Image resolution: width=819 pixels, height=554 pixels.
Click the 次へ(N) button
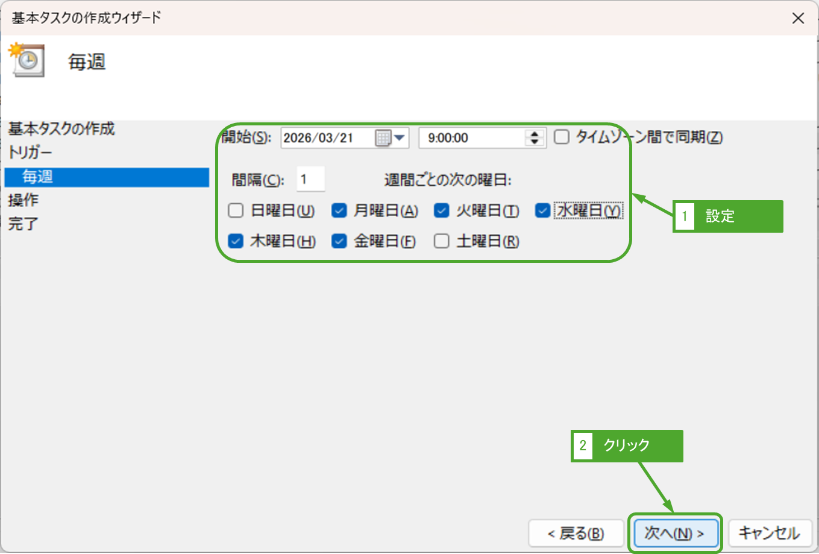(674, 534)
